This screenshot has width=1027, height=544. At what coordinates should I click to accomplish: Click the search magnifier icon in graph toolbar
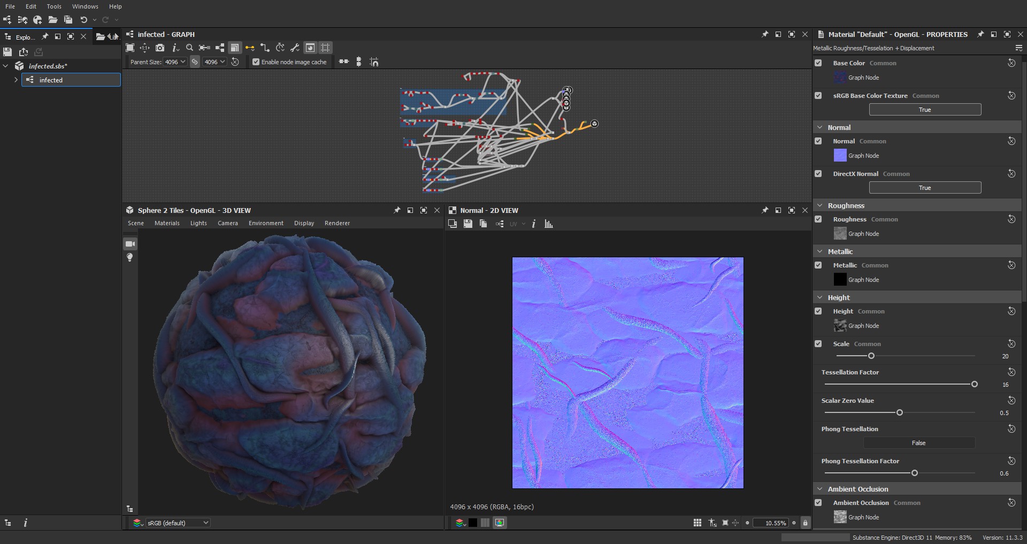[x=189, y=48]
